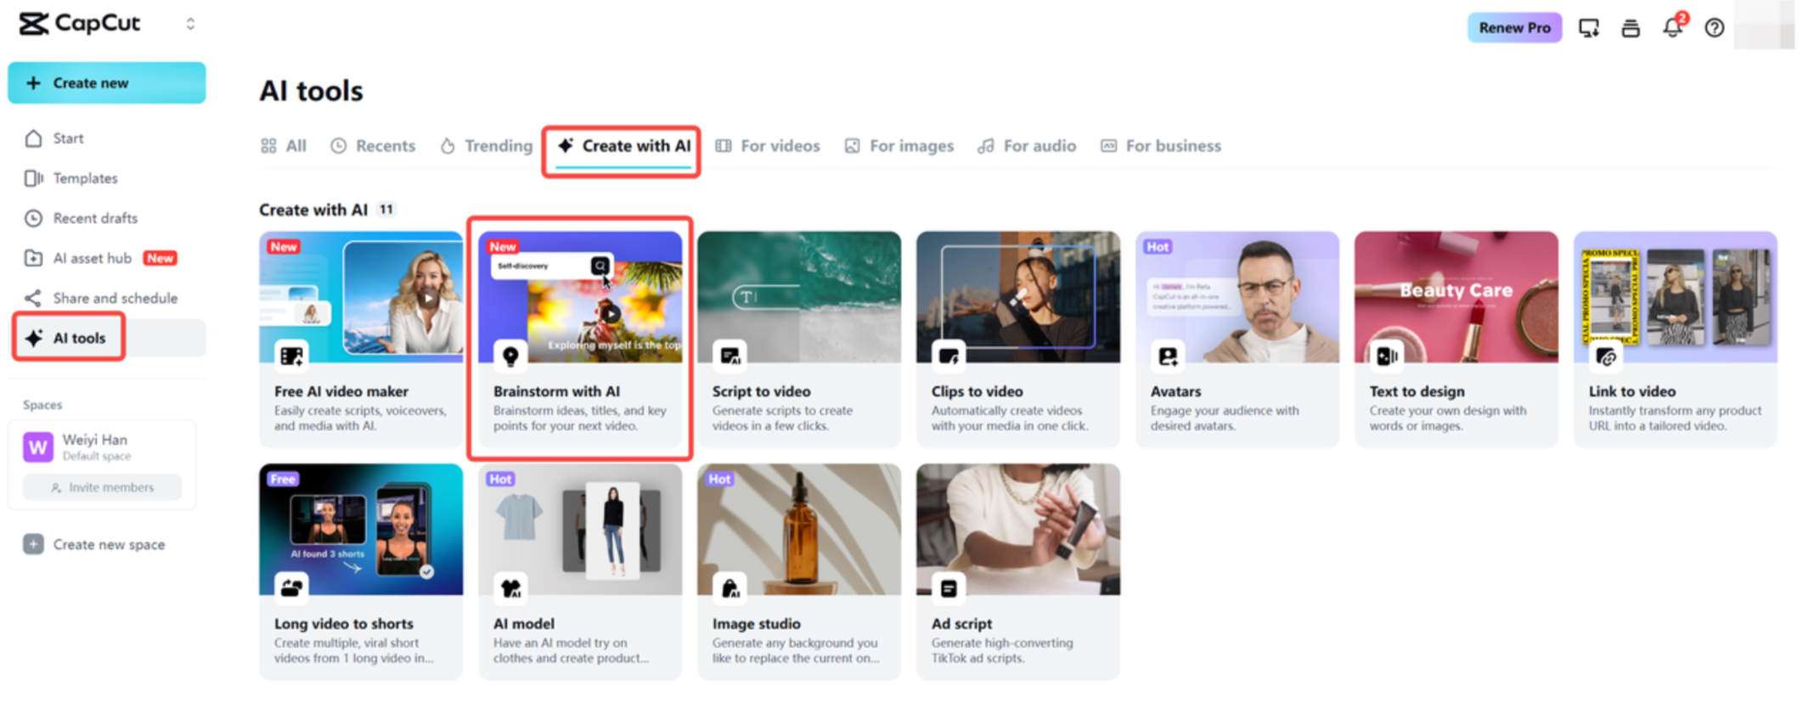Expand the CapCut workspace switcher arrows
The width and height of the screenshot is (1814, 713).
pos(190,24)
